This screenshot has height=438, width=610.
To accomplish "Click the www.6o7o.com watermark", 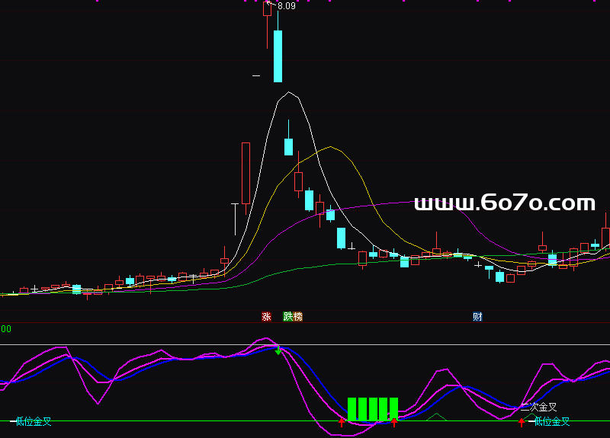I will (x=504, y=203).
